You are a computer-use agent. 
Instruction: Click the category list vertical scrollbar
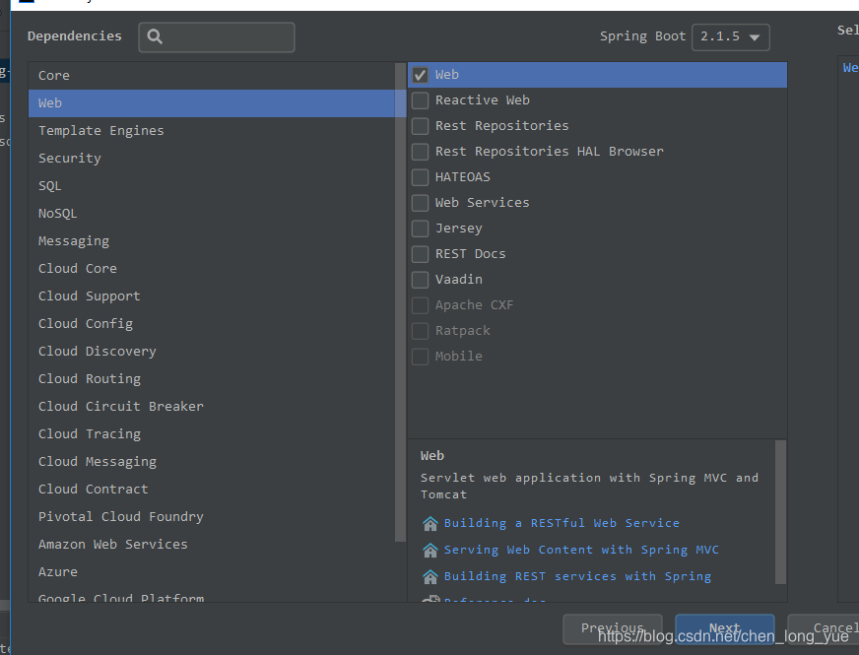coord(400,301)
